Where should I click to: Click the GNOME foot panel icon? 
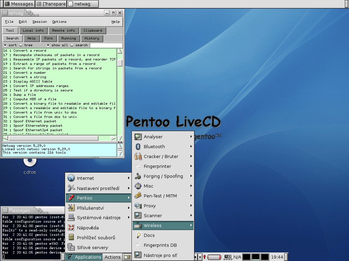tap(70, 257)
